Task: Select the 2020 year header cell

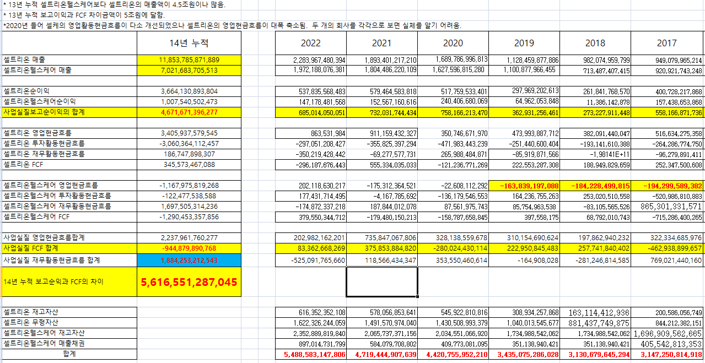Action: tap(453, 43)
